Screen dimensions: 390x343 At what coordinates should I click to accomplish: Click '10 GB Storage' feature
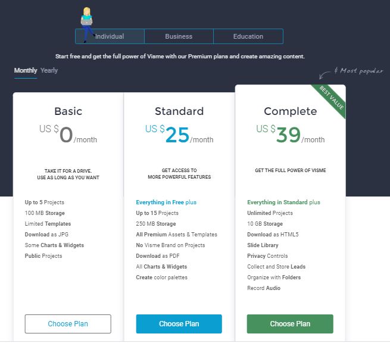265,224
